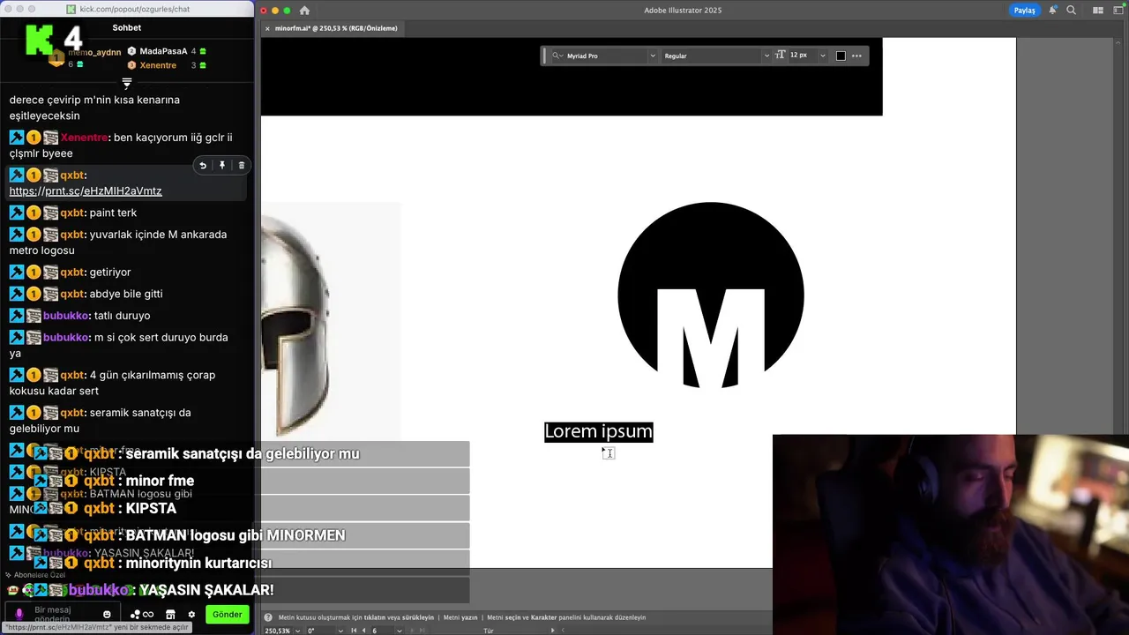Click the search magnifier in Illustrator title bar
The image size is (1129, 635).
[x=1072, y=11]
